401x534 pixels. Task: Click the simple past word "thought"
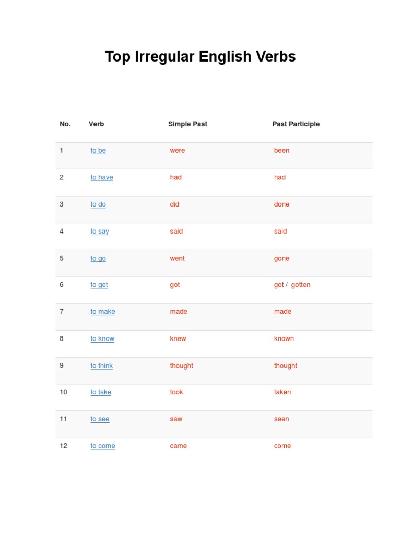click(x=182, y=366)
